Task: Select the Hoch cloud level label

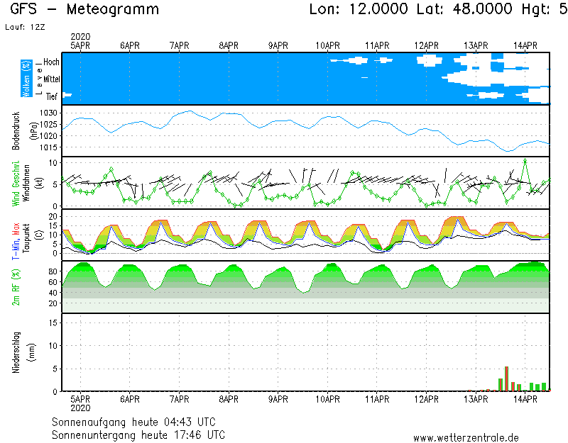Action: click(51, 62)
